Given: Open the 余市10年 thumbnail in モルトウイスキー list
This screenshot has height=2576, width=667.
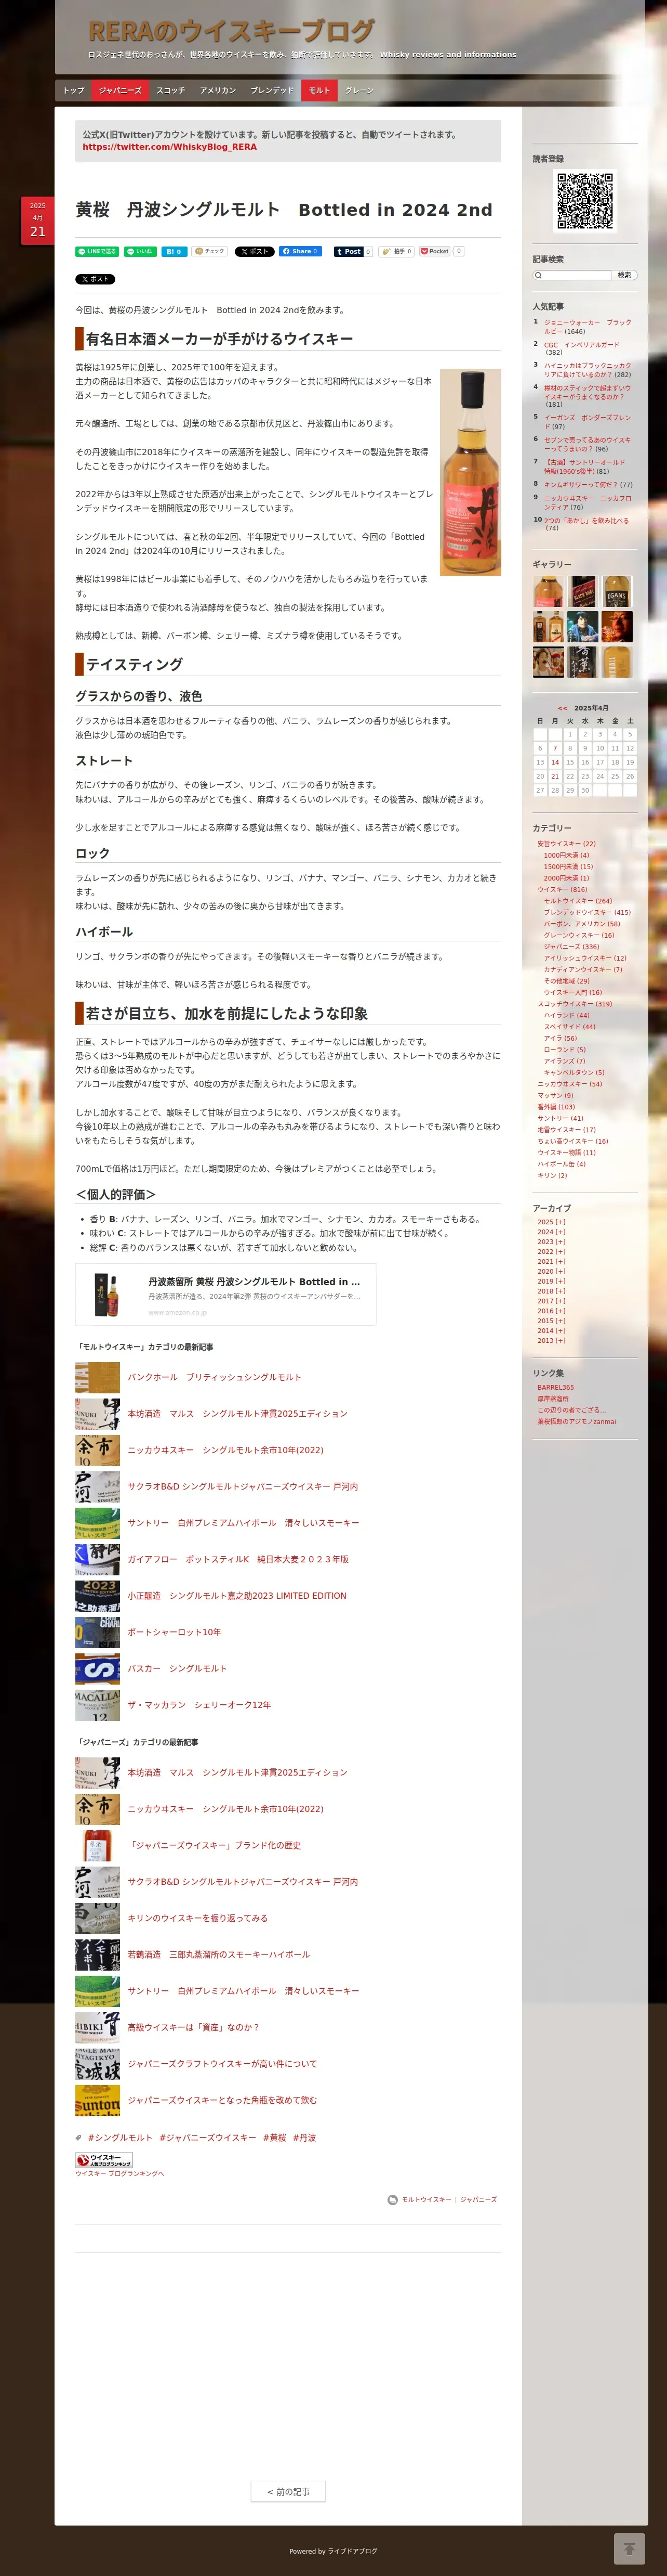Looking at the screenshot, I should point(98,1450).
